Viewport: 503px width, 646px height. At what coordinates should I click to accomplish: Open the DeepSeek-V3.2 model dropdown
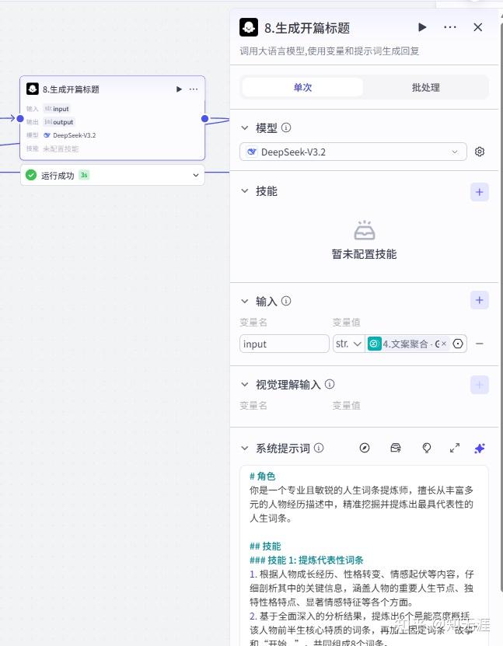[353, 152]
